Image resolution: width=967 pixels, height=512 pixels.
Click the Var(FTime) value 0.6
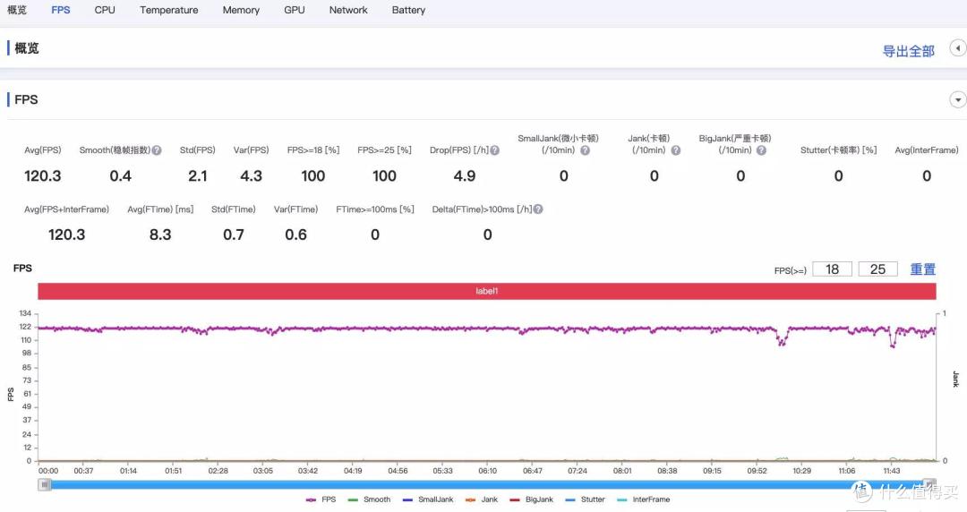(x=296, y=235)
